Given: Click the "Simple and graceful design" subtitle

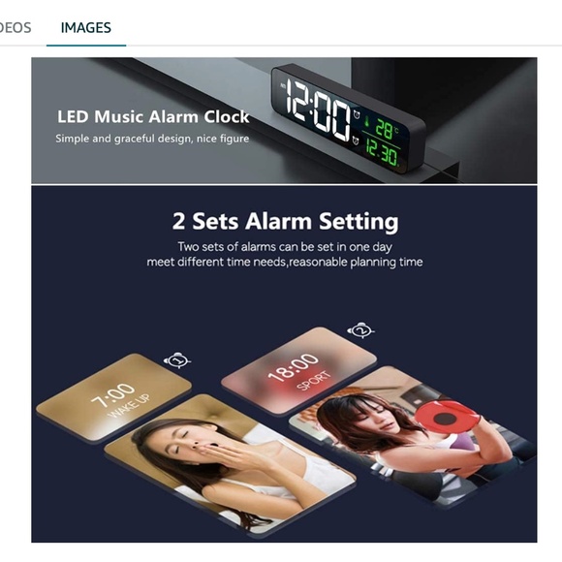Looking at the screenshot, I should tap(152, 139).
